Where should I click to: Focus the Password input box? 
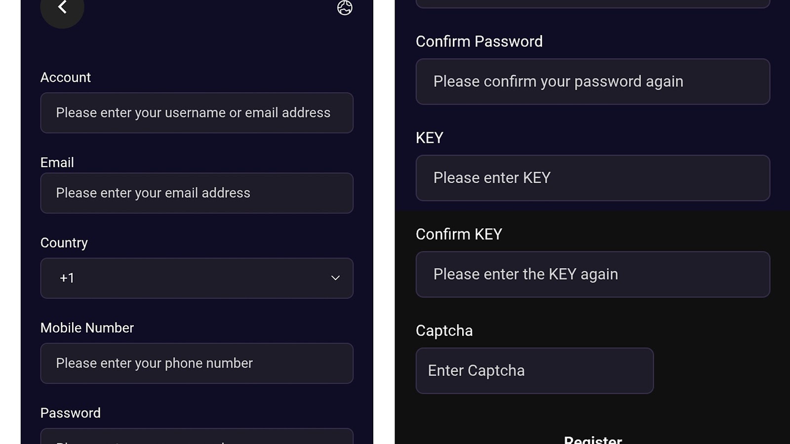pos(197,437)
